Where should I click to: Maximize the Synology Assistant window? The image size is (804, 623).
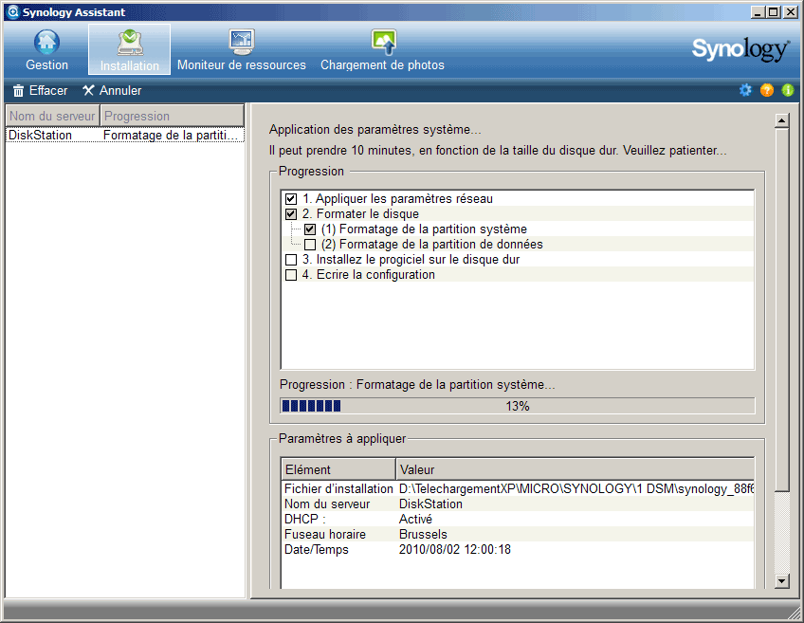click(774, 11)
